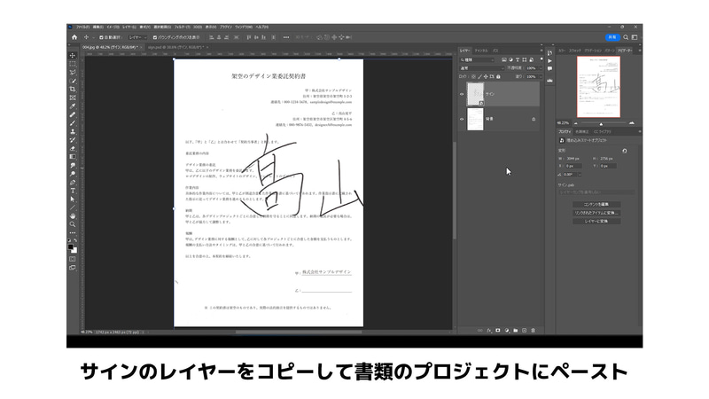
Task: Select the Crop tool
Action: 73,90
